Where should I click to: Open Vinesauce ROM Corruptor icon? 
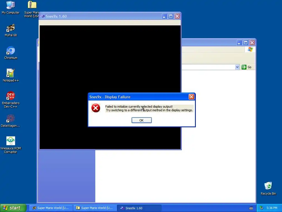(11, 145)
